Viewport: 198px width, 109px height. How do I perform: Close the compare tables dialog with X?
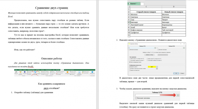(184, 44)
